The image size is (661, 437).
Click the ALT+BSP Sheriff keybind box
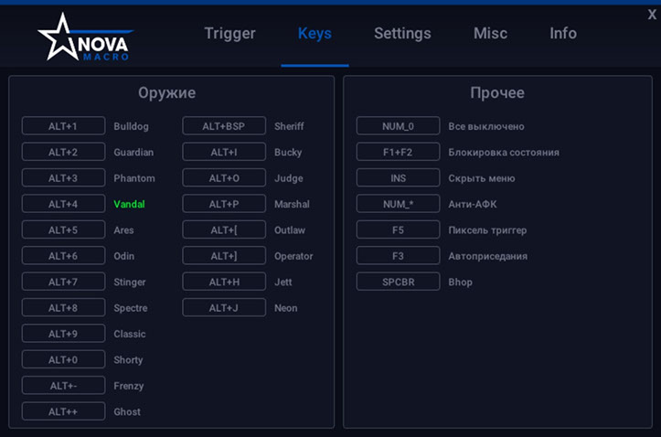tap(224, 126)
